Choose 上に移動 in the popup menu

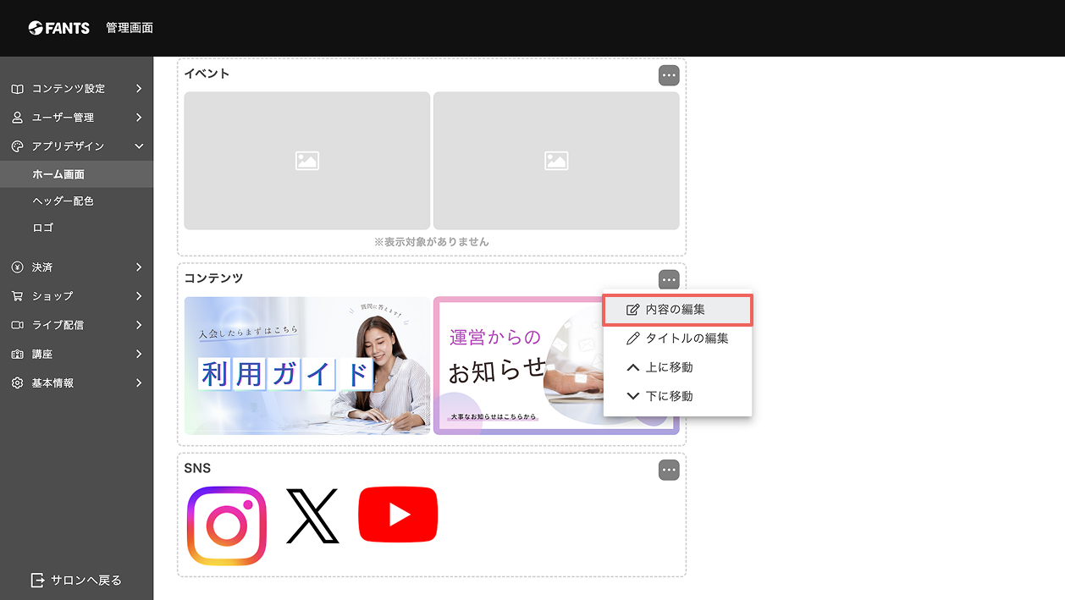coord(677,367)
